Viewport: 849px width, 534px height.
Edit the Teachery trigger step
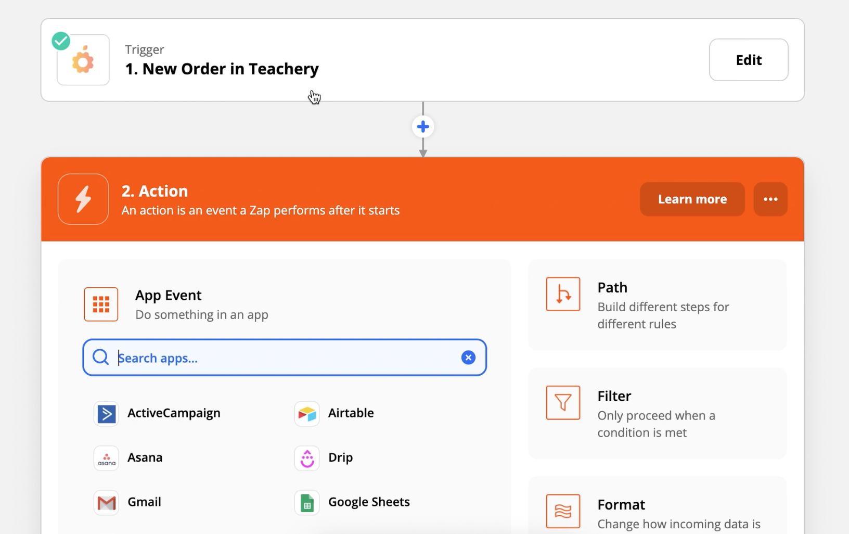(x=749, y=60)
